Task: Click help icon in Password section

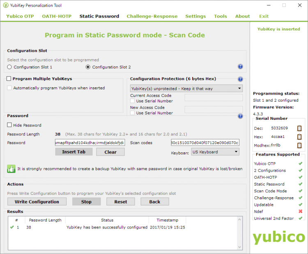Action: [240, 116]
